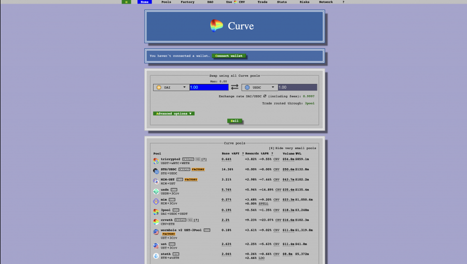Open the USDC destination token dropdown
The width and height of the screenshot is (467, 264).
click(260, 87)
